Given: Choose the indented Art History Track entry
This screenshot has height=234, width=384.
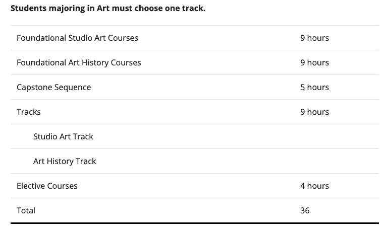Looking at the screenshot, I should click(x=65, y=161).
